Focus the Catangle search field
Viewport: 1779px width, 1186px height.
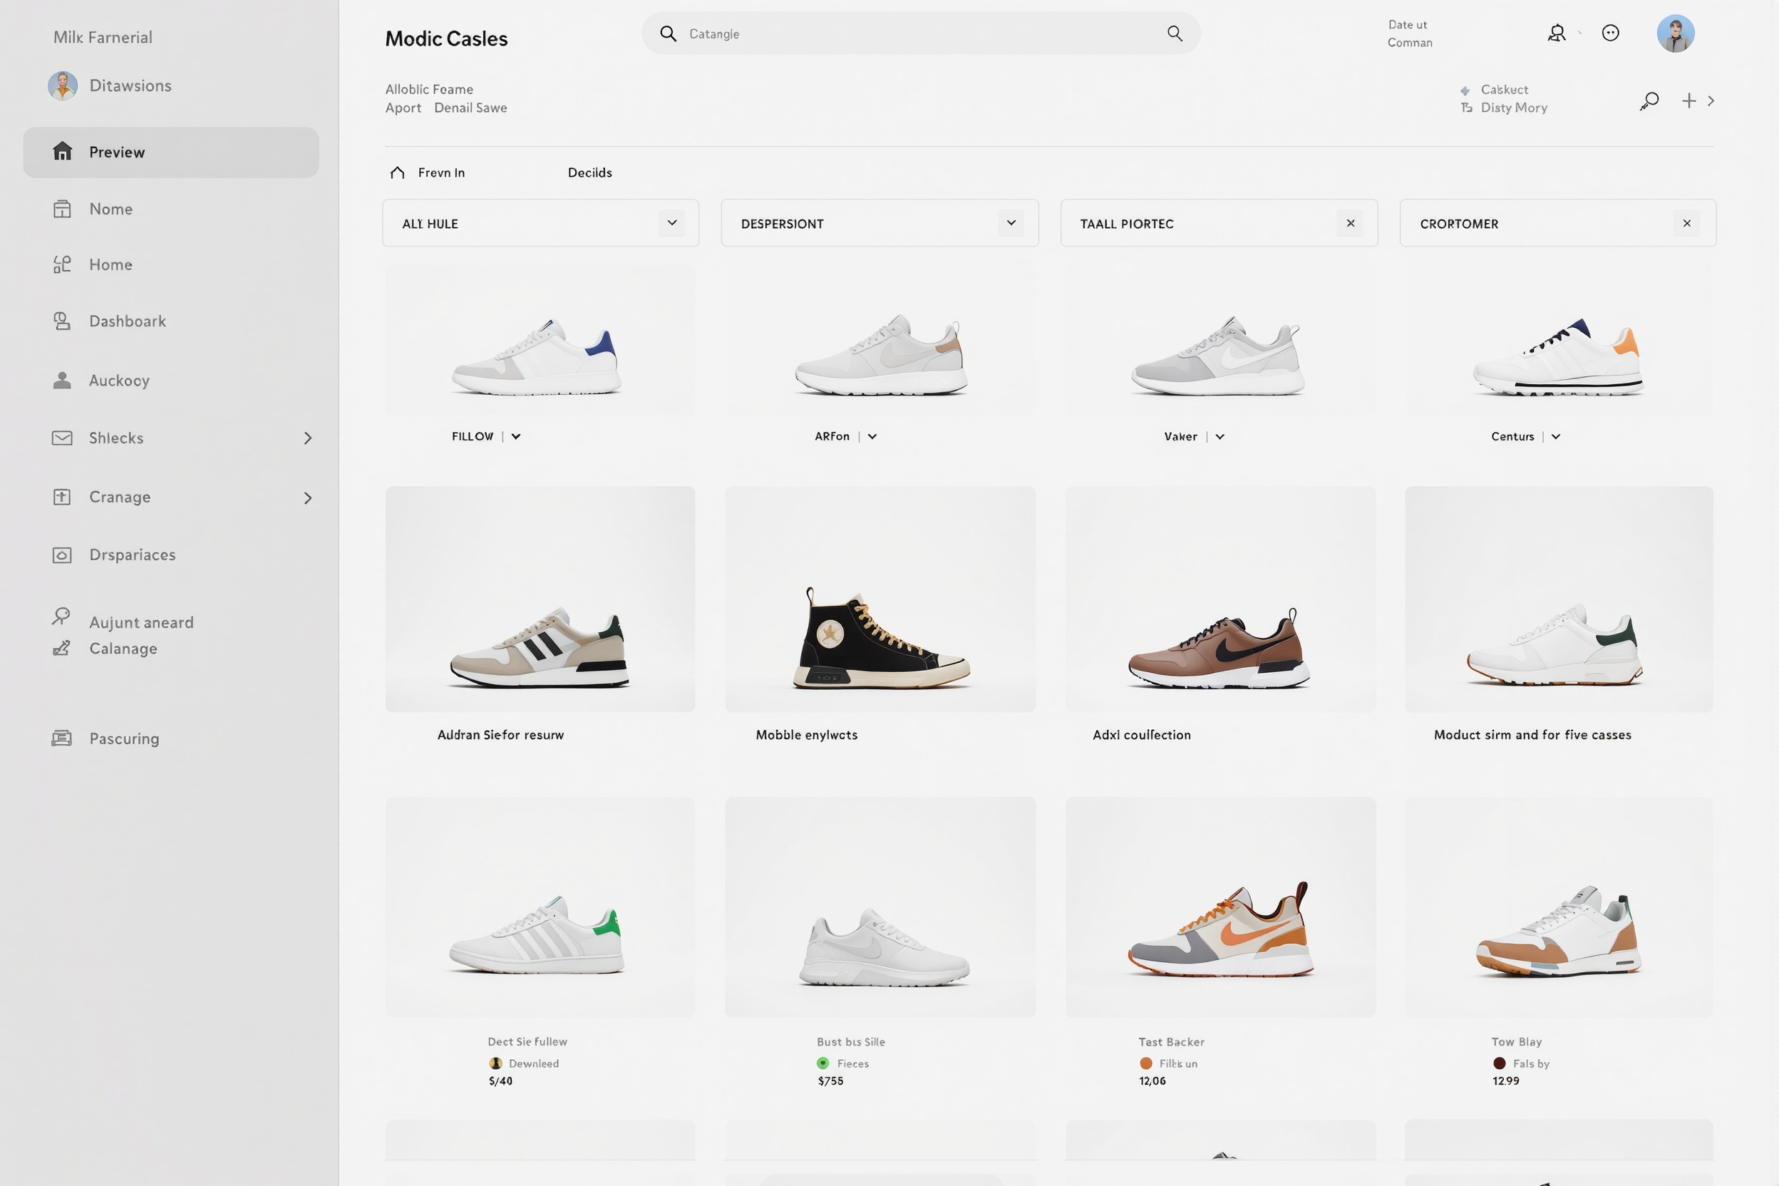coord(921,33)
